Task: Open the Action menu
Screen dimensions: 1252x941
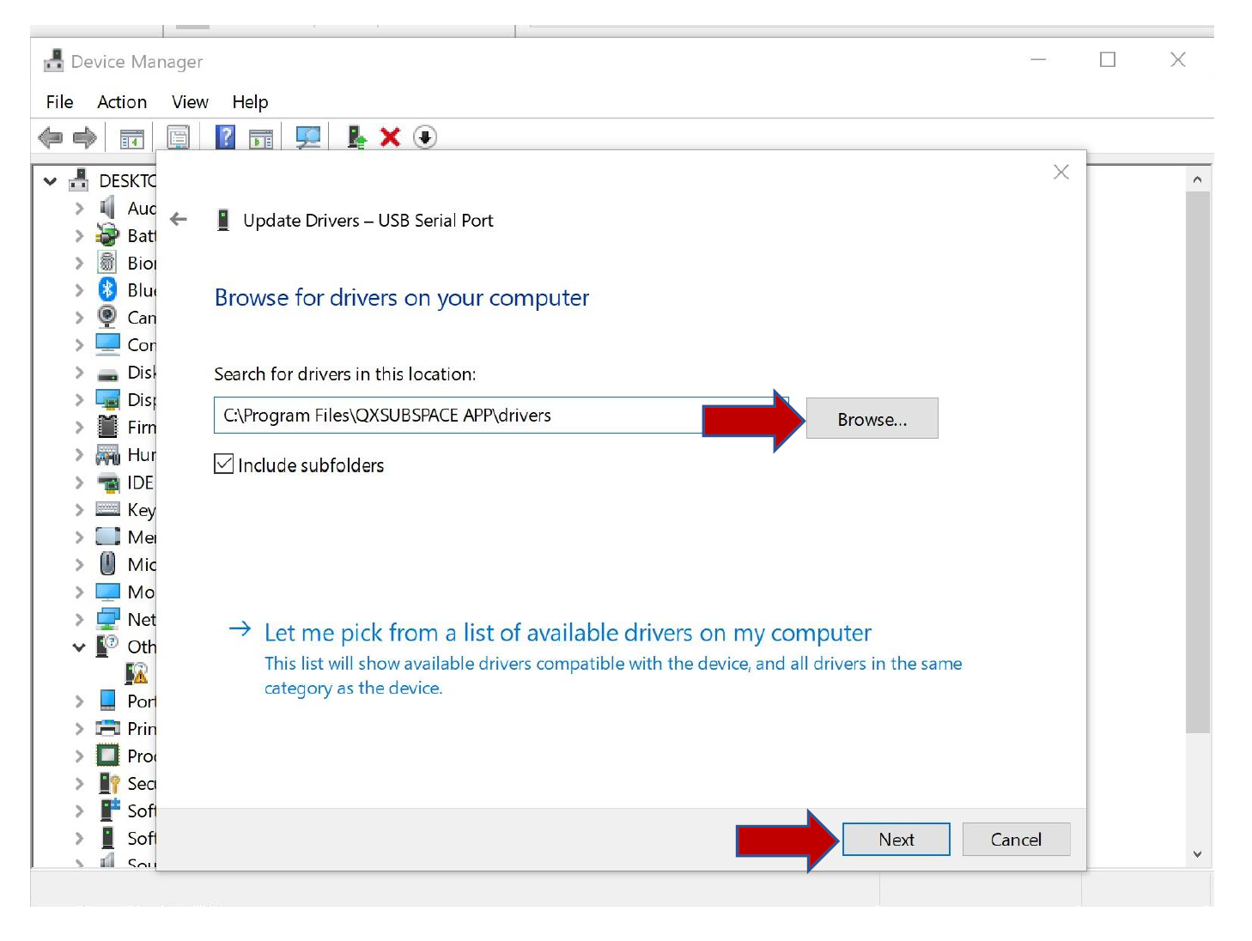Action: (121, 101)
